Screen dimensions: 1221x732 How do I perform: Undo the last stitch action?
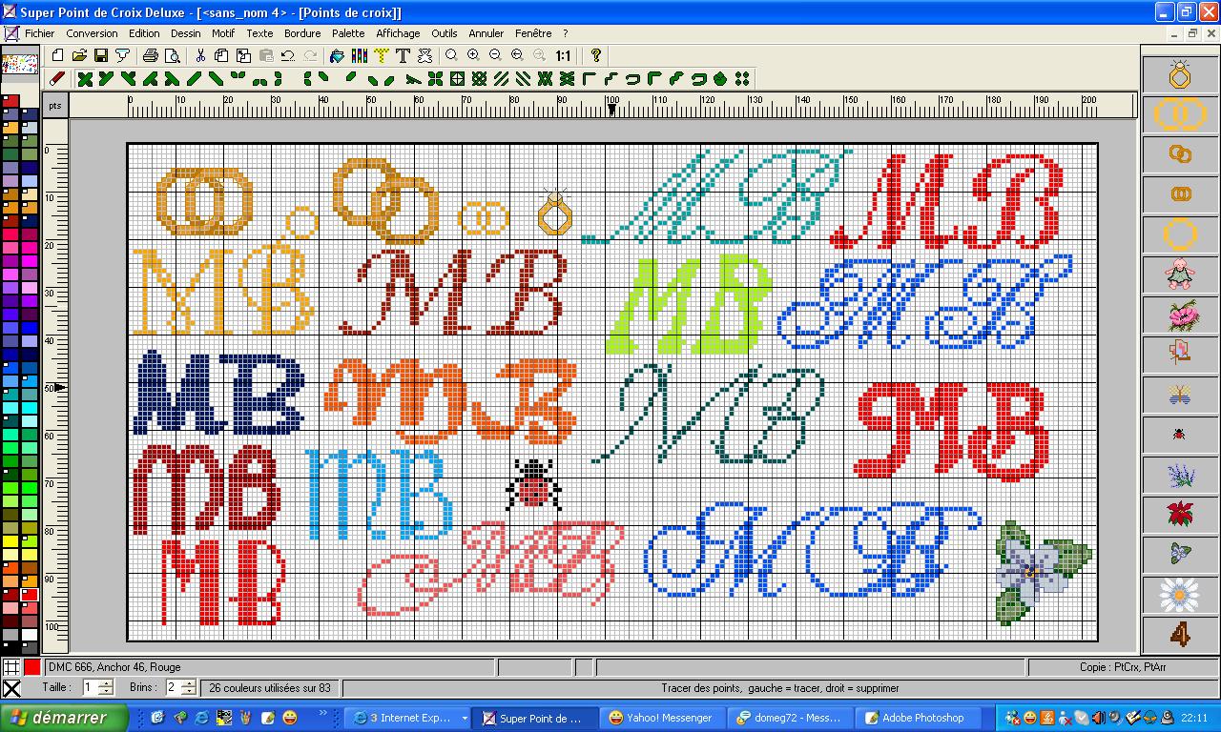[x=286, y=56]
